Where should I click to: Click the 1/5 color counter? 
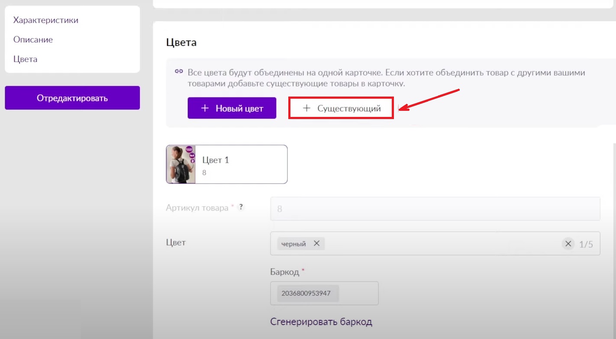click(x=586, y=244)
